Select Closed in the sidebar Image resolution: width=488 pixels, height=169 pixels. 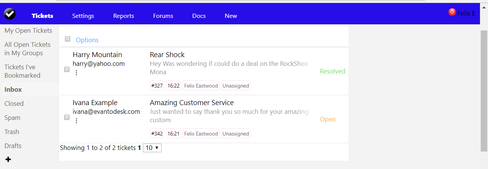(14, 104)
